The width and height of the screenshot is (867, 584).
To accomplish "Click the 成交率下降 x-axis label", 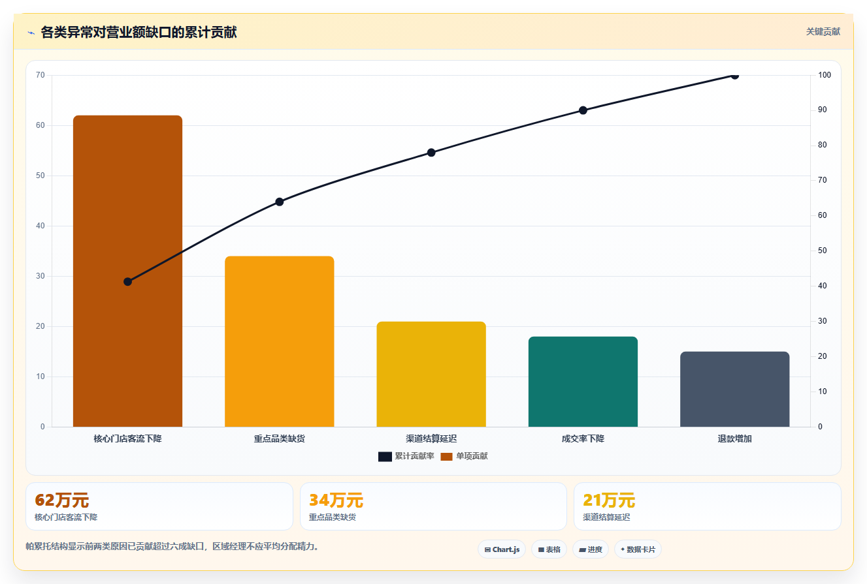I will tap(583, 438).
